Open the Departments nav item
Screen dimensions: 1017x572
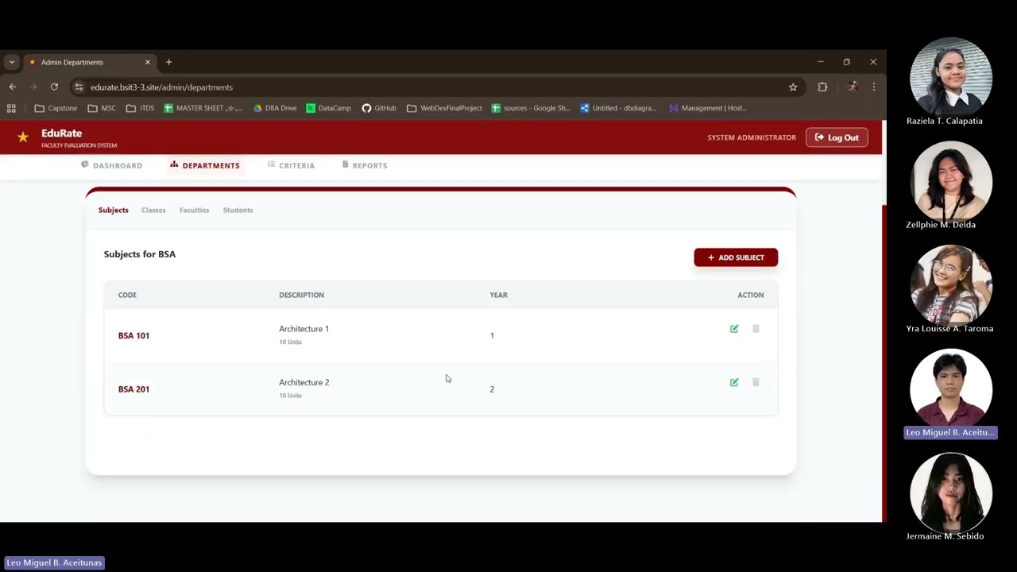[204, 165]
